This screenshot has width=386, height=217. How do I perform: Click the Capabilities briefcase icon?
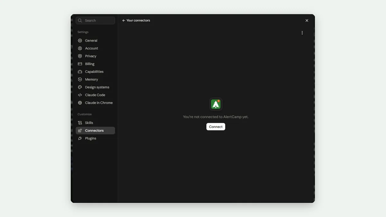point(80,72)
